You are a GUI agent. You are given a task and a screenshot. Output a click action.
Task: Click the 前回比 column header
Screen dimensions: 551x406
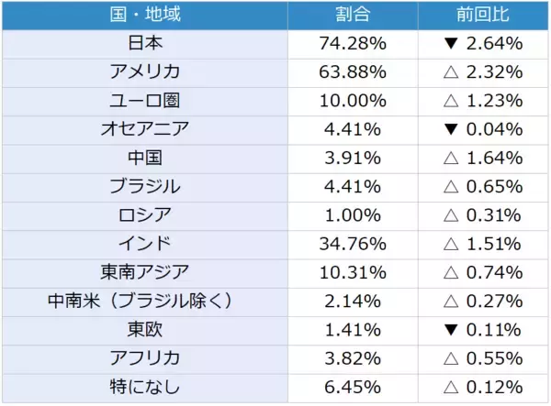[481, 16]
